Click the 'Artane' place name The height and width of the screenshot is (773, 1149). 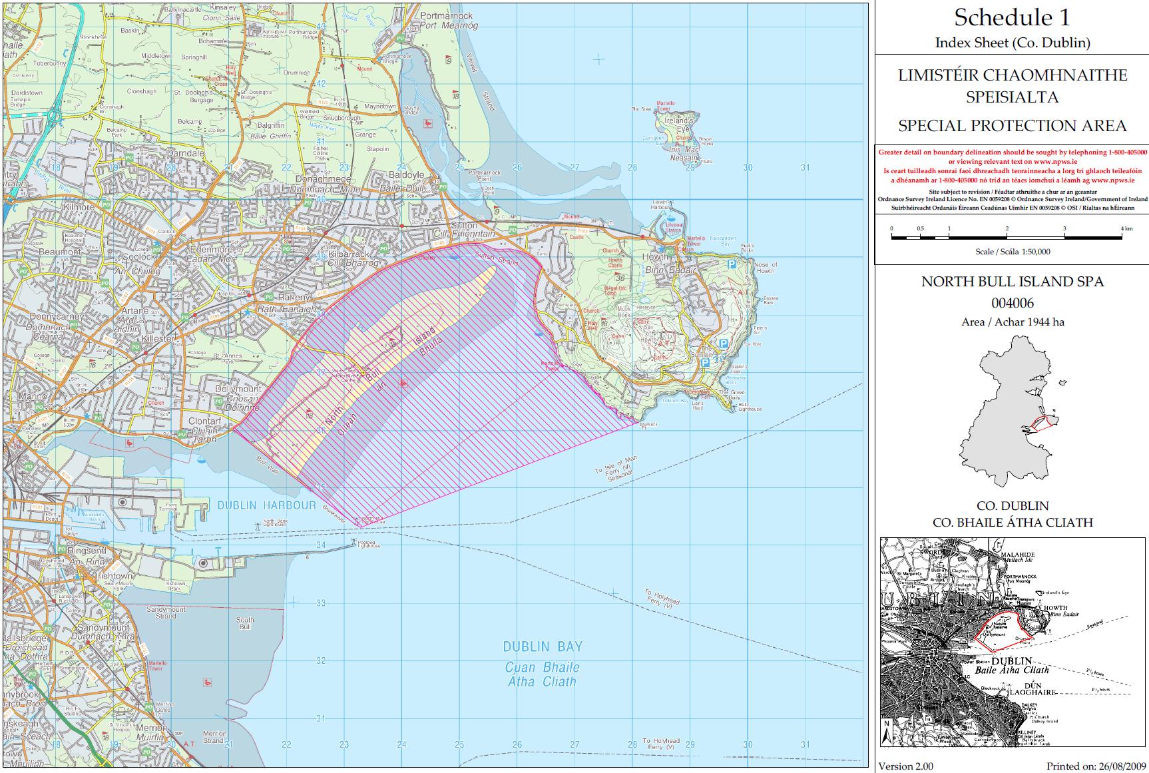(x=136, y=311)
